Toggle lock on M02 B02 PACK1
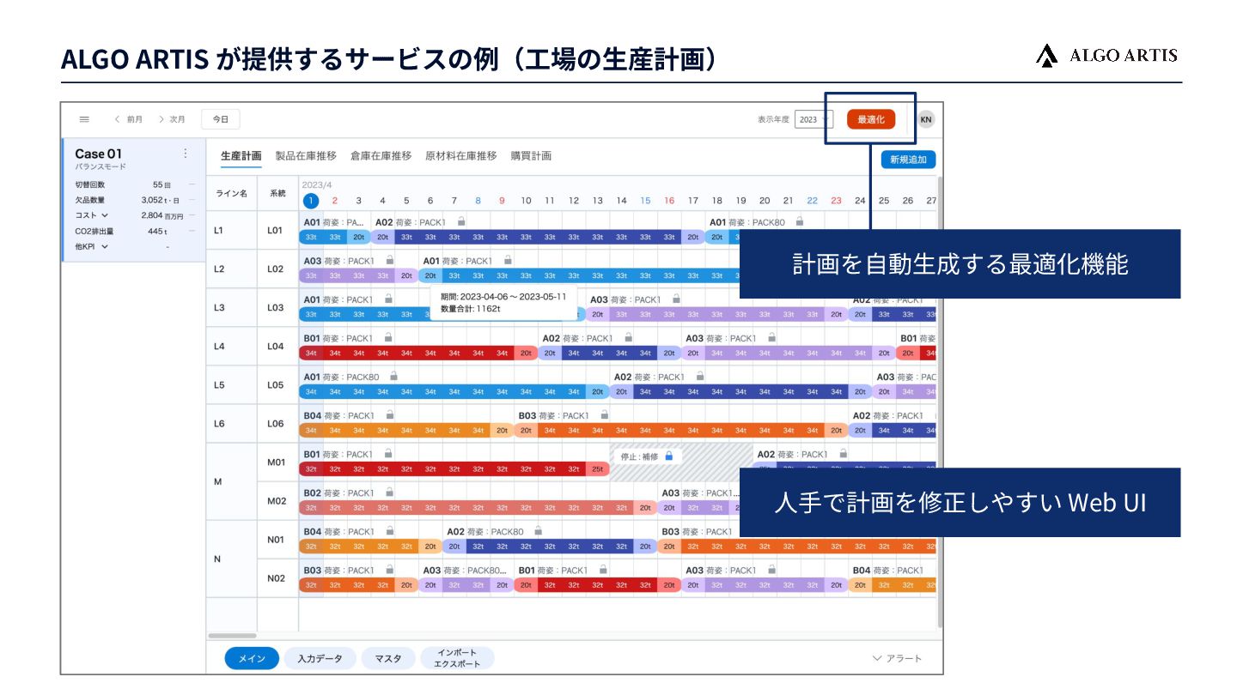This screenshot has height=695, width=1237. pyautogui.click(x=389, y=493)
